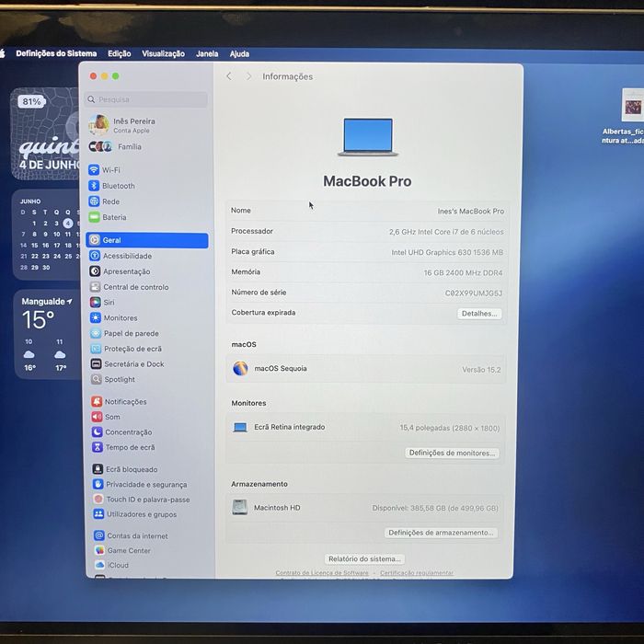Screen dimensions: 644x644
Task: Open the Edição menu
Action: 120,53
